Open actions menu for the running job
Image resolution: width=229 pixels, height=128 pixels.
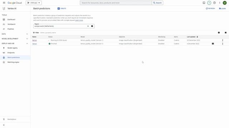click(223, 40)
